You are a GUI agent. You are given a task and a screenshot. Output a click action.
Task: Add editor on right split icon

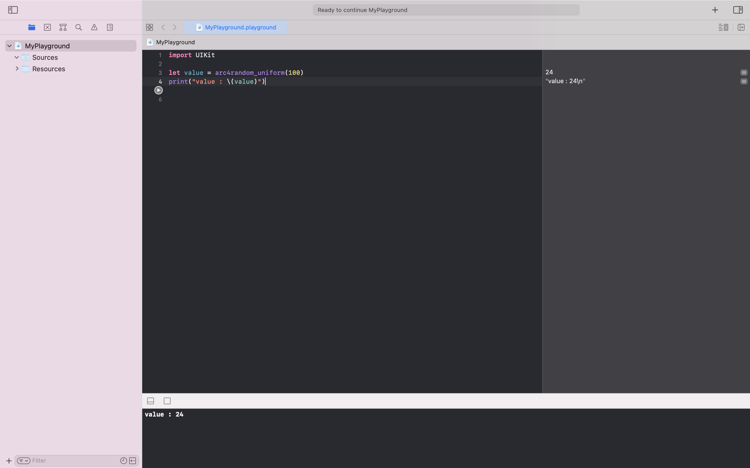[741, 27]
